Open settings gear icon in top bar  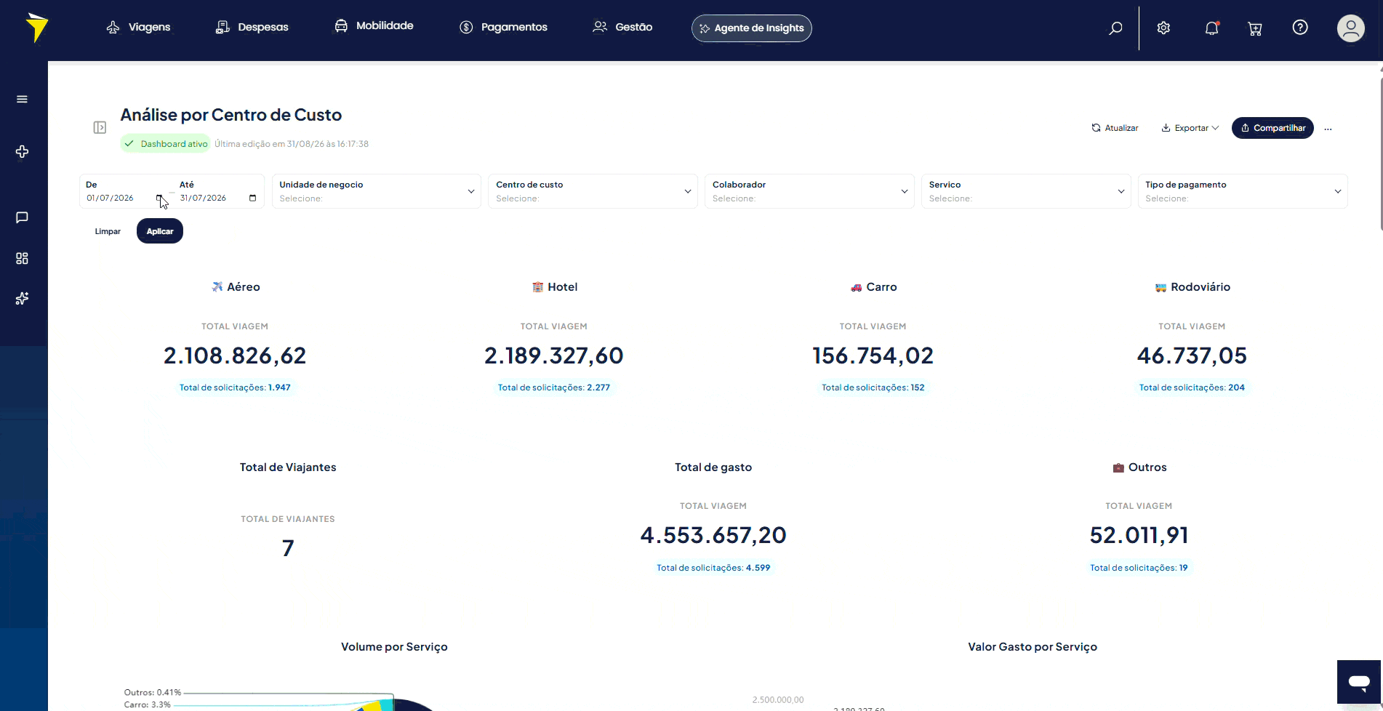[1163, 28]
